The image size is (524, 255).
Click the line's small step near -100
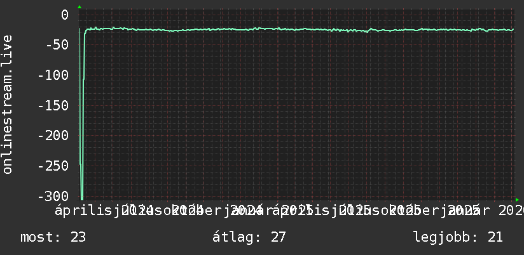coord(83,79)
